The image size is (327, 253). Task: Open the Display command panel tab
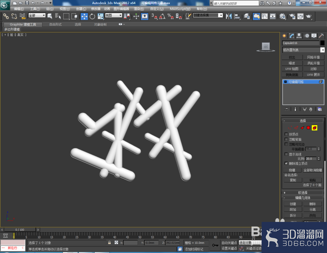tap(314, 36)
